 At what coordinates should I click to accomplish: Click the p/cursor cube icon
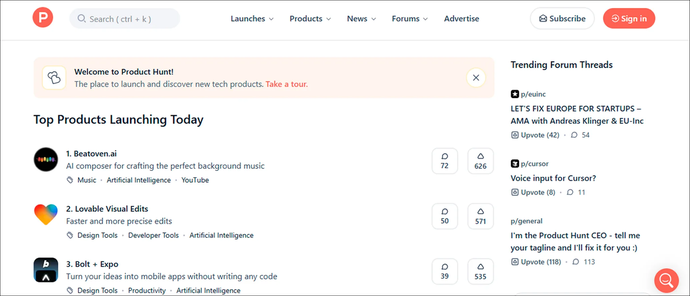click(515, 164)
